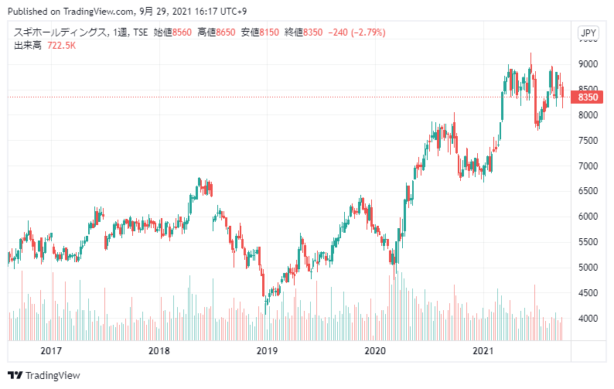The image size is (614, 389).
Task: Click the 7000 price axis label
Action: [x=588, y=165]
